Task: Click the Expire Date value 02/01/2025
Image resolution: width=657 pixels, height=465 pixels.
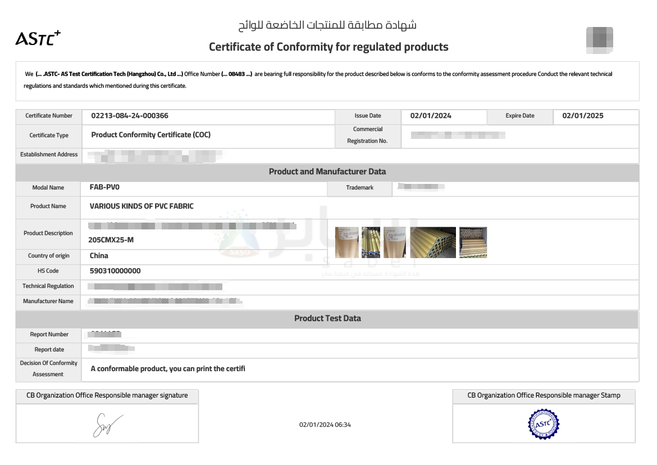Action: [583, 116]
